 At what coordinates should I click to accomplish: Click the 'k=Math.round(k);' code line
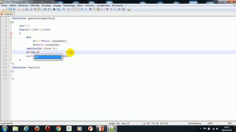(47, 45)
